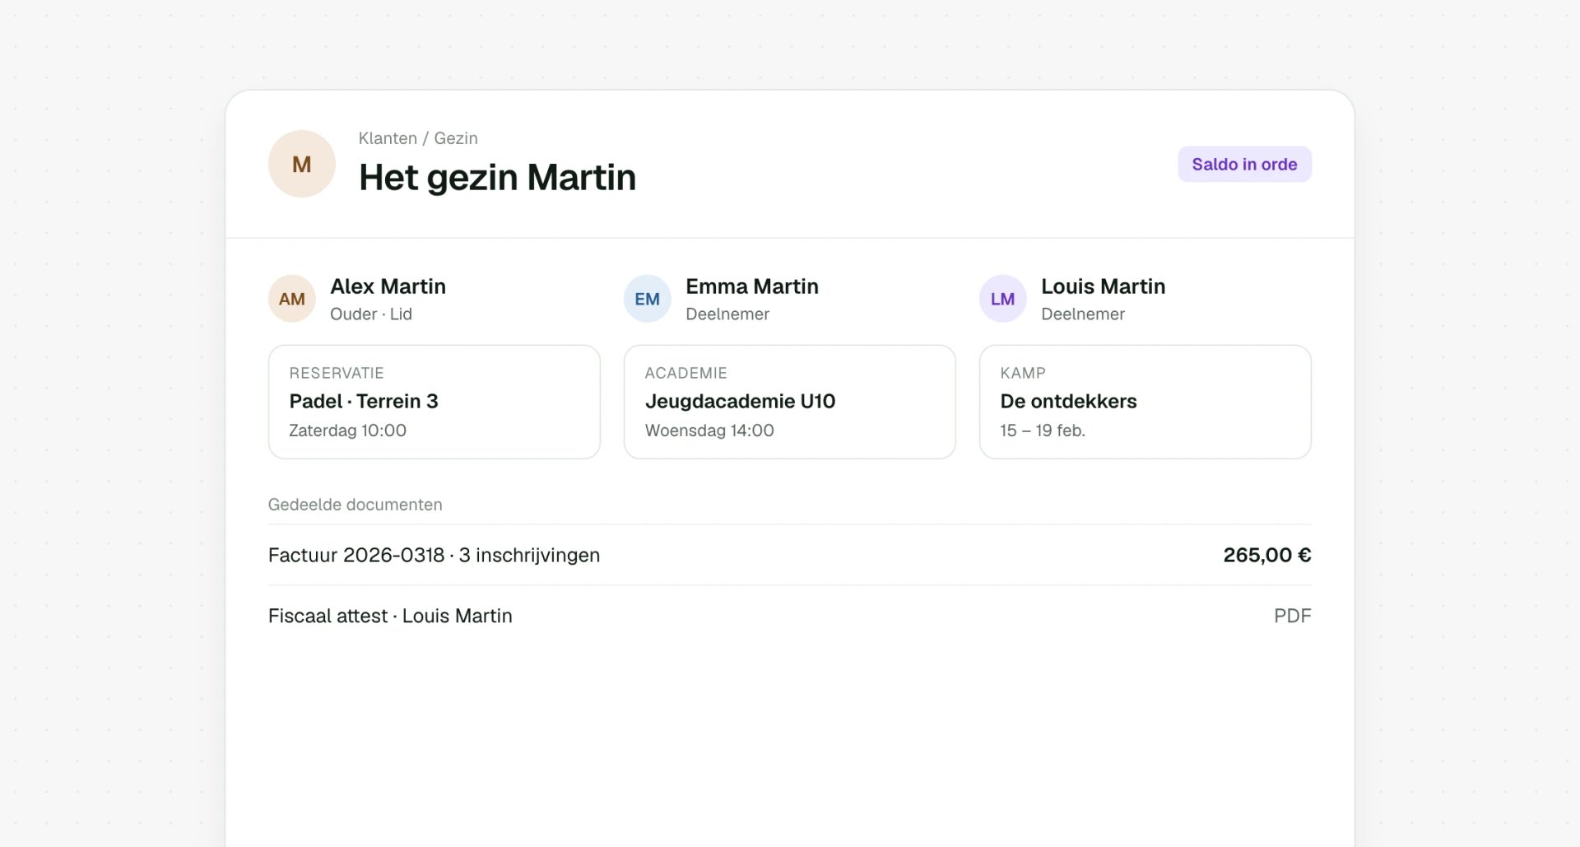Click the Gedeelde documenten section label
Viewport: 1580px width, 847px height.
355,505
